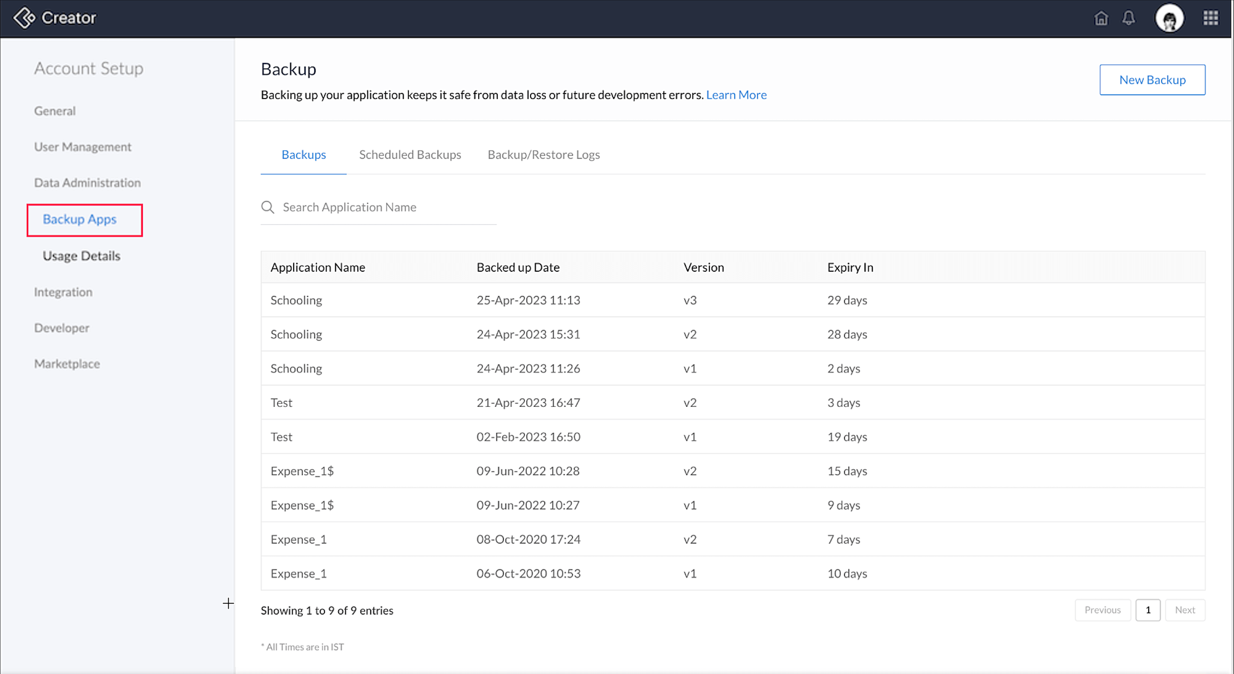Click the 15 days expiry value
Viewport: 1234px width, 674px height.
(847, 471)
